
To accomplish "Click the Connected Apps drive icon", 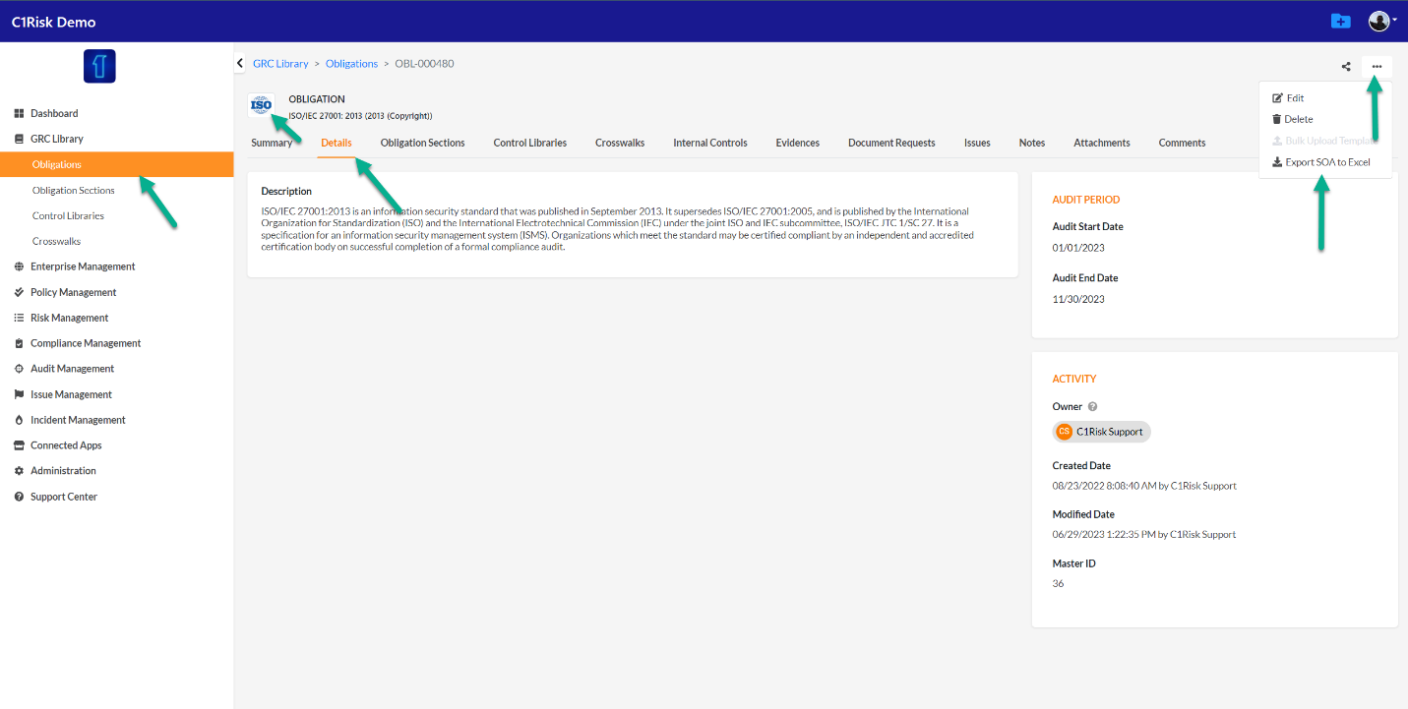I will pos(19,445).
